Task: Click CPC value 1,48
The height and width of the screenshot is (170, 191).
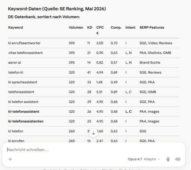Action: (x=99, y=82)
